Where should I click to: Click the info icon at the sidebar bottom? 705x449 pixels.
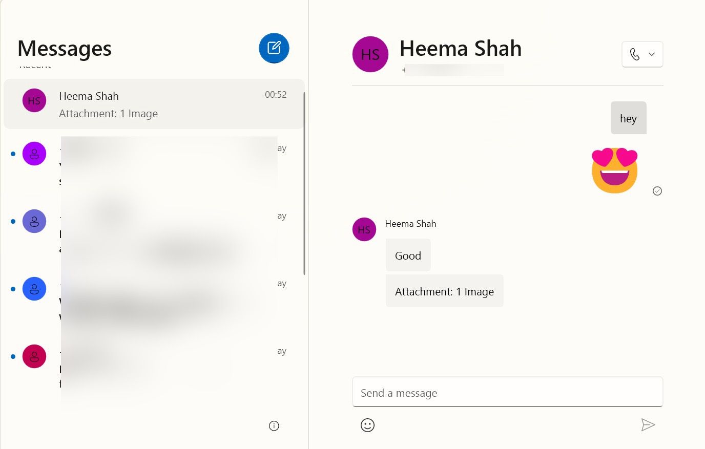(274, 425)
